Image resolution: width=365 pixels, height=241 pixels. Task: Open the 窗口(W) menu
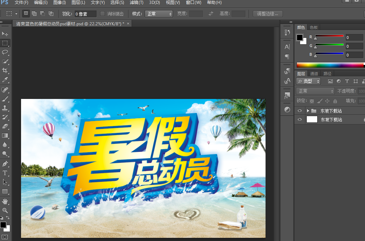point(194,2)
